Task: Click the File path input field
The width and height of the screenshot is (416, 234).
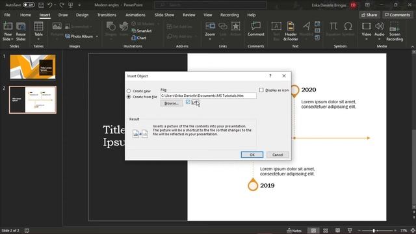Action: coord(208,96)
